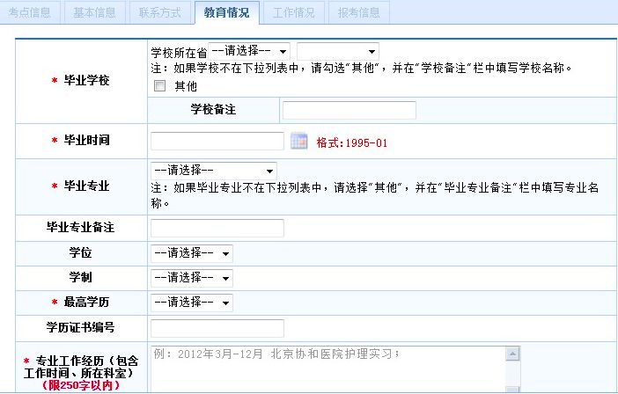Click the 毕业学校 label
This screenshot has height=394, width=618.
86,80
